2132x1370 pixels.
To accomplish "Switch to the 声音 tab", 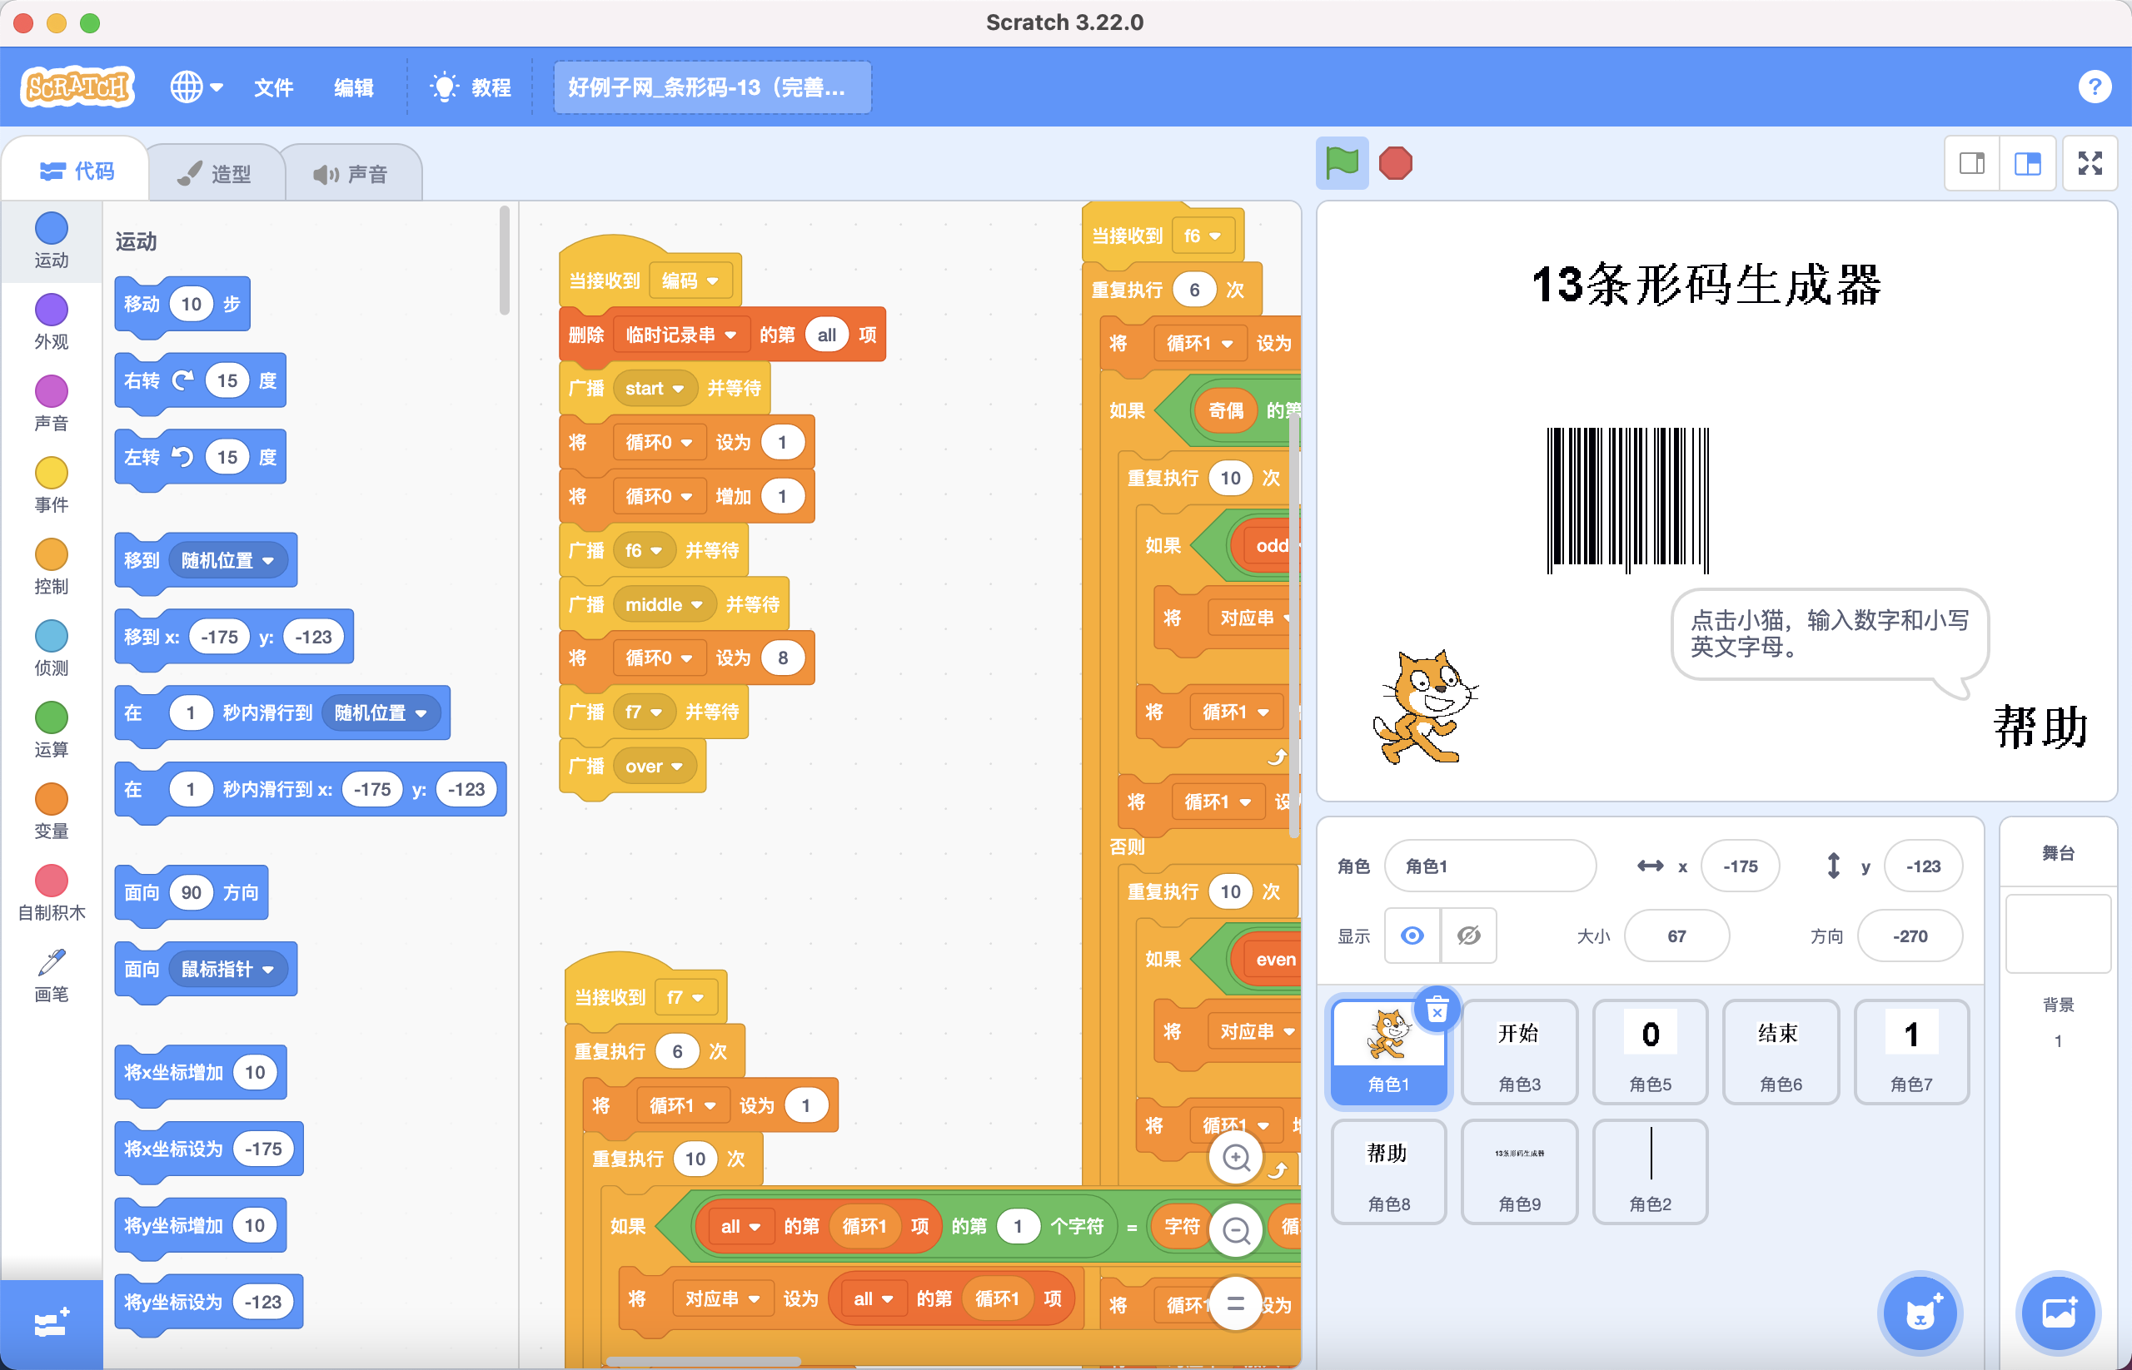I will pos(351,173).
